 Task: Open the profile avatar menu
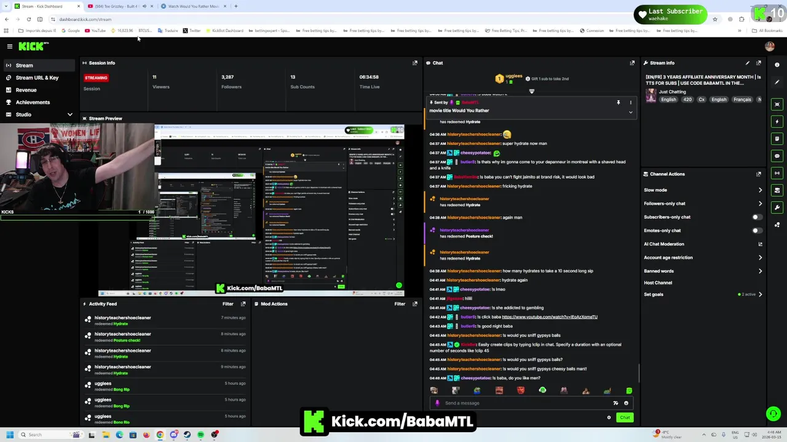point(770,46)
